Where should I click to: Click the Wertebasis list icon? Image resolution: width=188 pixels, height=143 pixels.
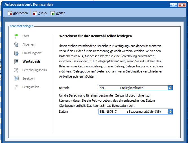tap(16, 61)
